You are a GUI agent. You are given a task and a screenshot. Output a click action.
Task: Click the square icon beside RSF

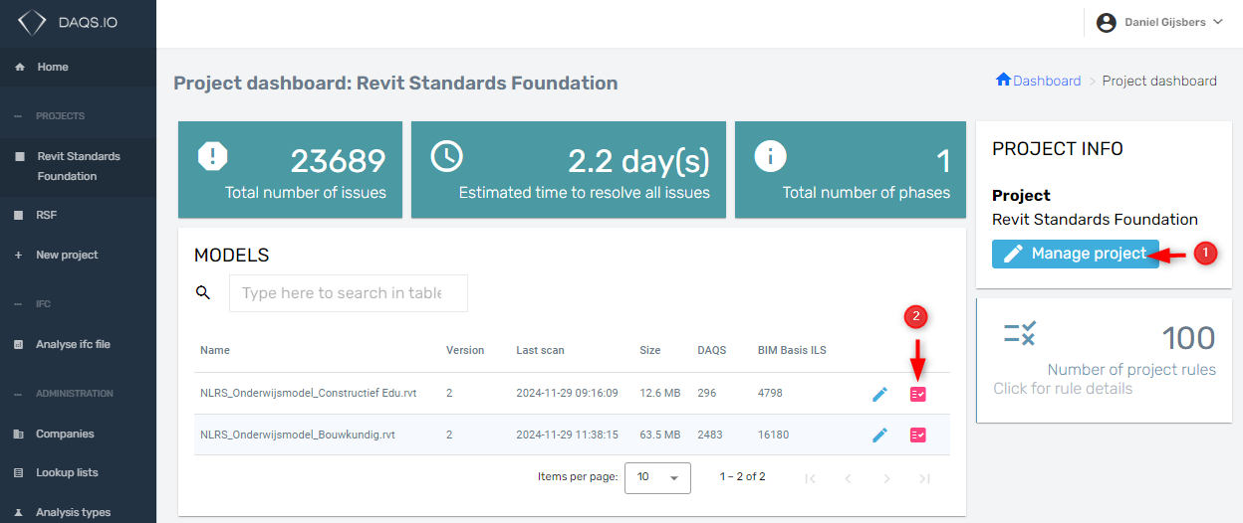(x=18, y=215)
